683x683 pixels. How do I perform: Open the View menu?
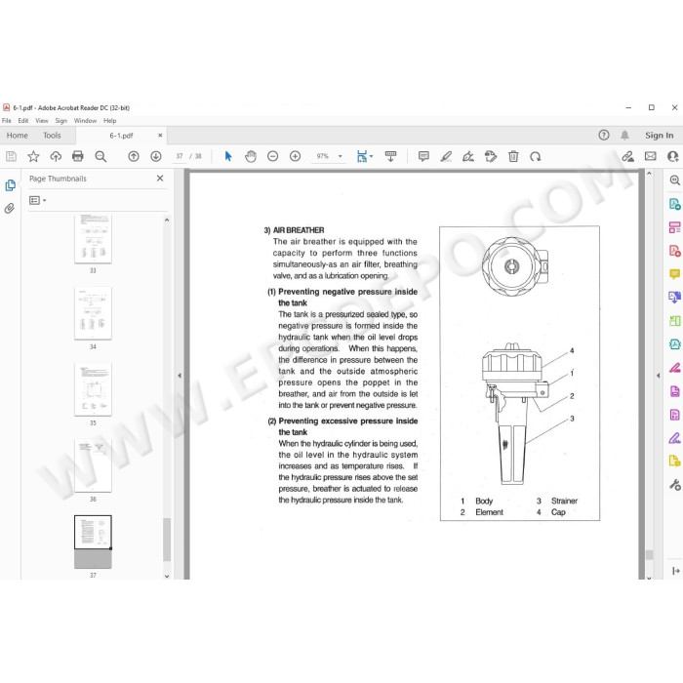[x=42, y=121]
